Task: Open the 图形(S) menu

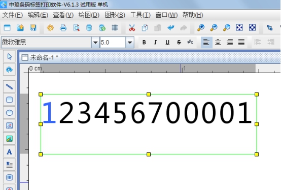Action: (115, 15)
